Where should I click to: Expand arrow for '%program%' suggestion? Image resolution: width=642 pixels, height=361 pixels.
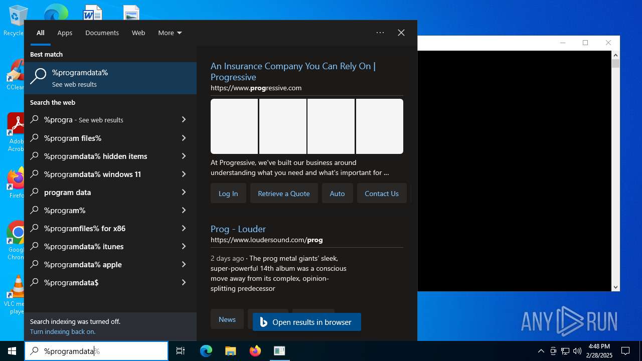click(x=184, y=210)
